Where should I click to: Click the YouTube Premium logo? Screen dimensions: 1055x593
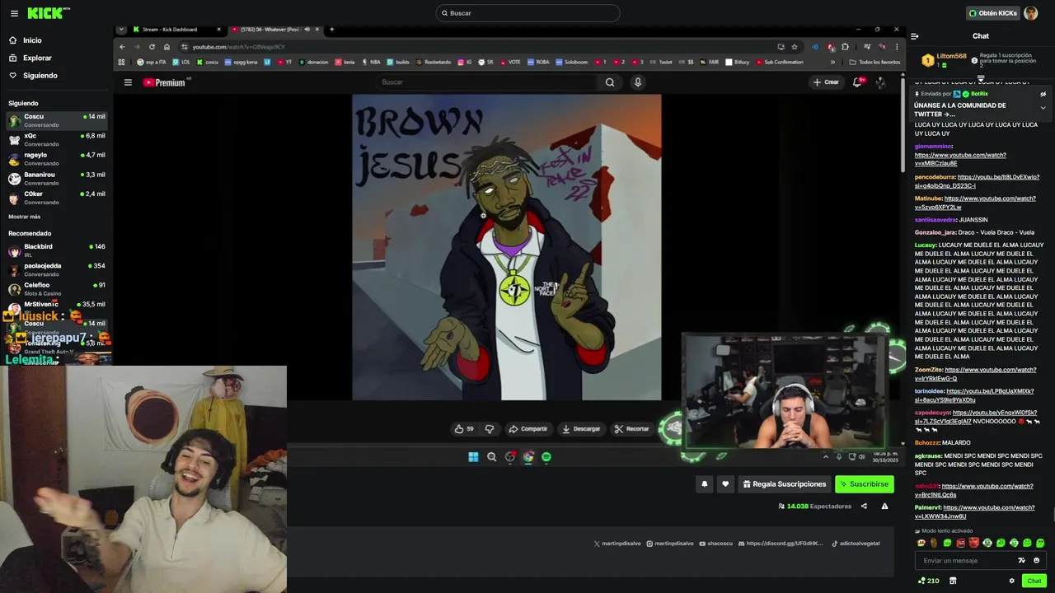click(x=164, y=82)
